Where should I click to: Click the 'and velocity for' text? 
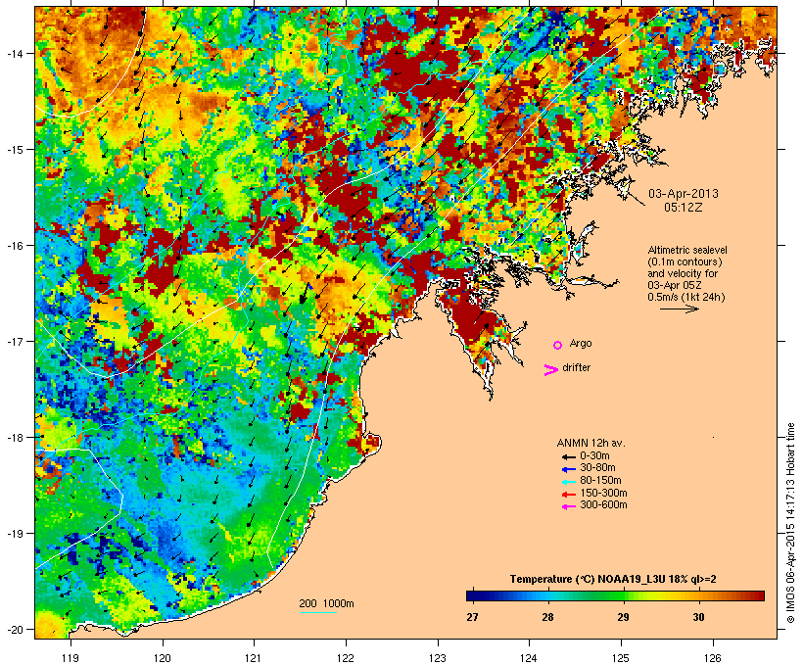[683, 273]
